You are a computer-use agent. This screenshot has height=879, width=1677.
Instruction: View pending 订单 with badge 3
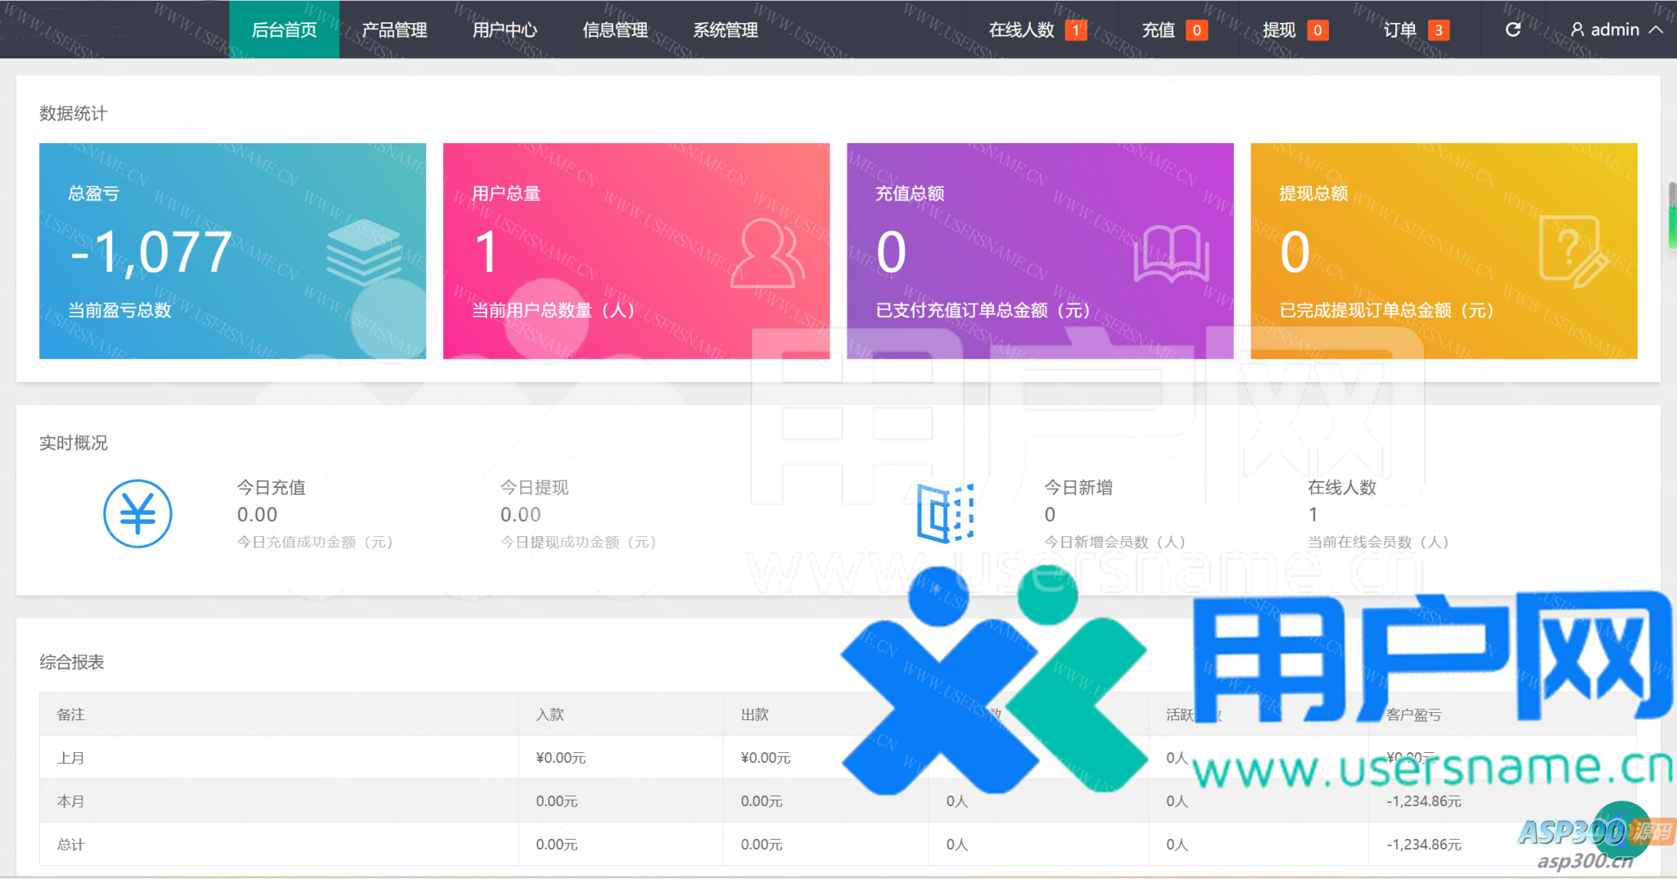tap(1416, 29)
